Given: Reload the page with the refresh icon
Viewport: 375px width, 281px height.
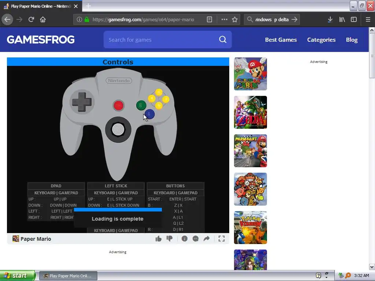Looking at the screenshot, I should (x=31, y=19).
